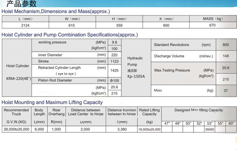Select the working pressure value "9.8"
Viewport: 237px width, 150px height.
coord(114,42)
